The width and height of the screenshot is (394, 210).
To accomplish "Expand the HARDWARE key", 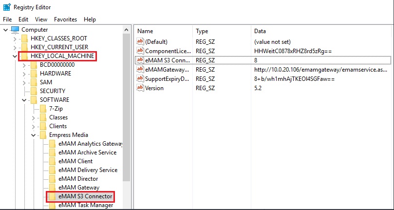I will click(x=24, y=74).
